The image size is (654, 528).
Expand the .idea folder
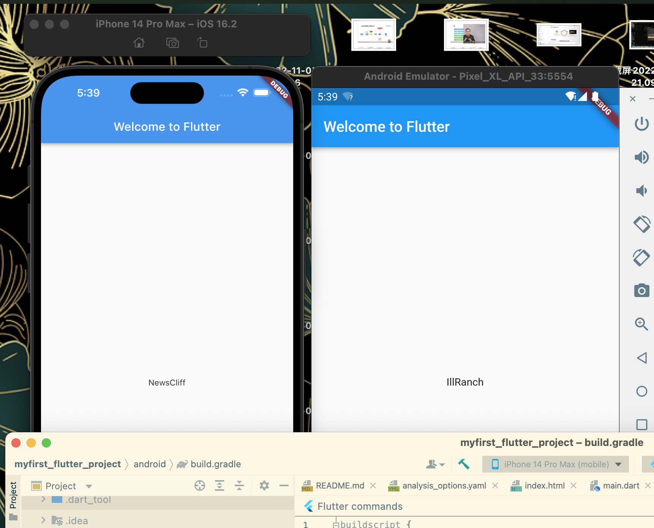coord(43,520)
